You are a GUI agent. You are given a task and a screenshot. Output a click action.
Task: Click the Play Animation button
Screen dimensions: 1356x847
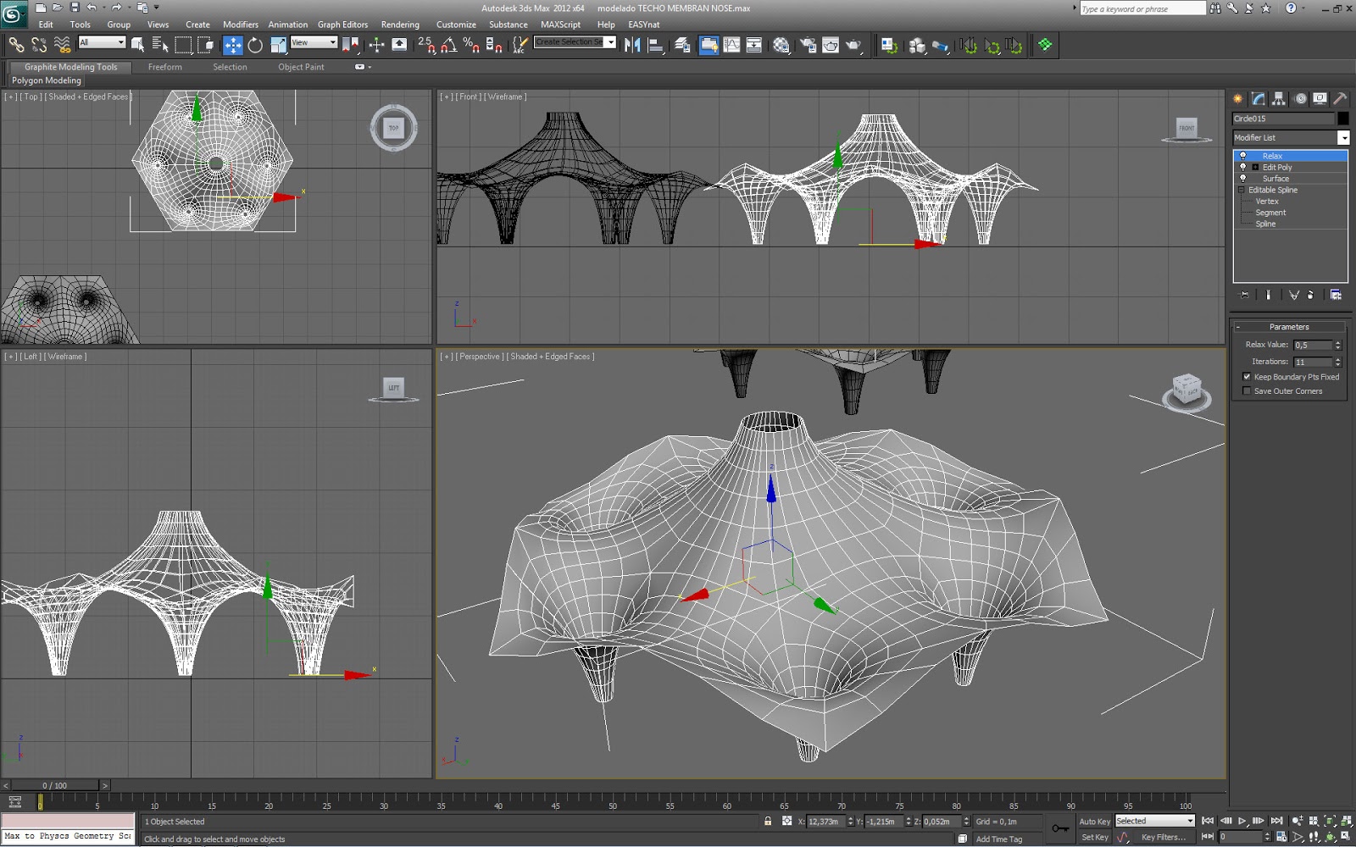tap(1242, 821)
